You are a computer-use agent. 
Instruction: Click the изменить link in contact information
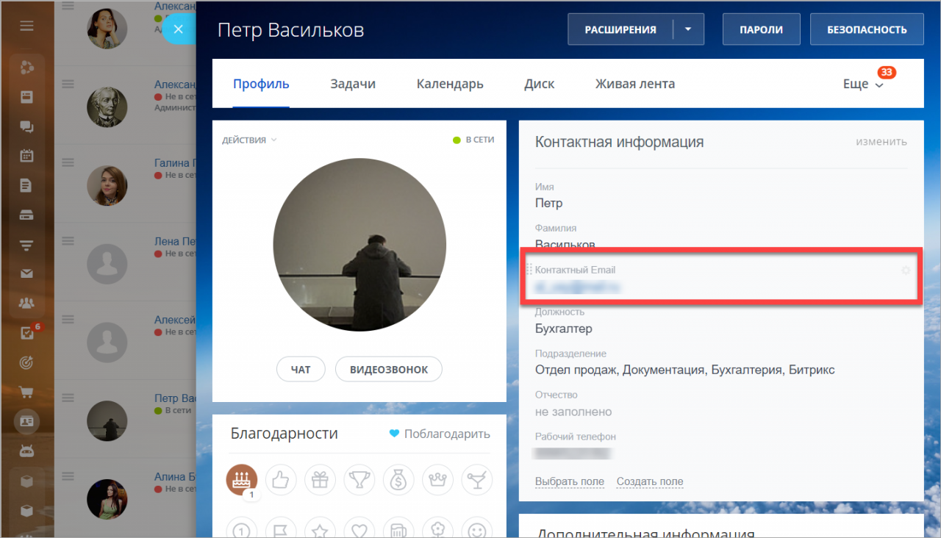pos(881,141)
